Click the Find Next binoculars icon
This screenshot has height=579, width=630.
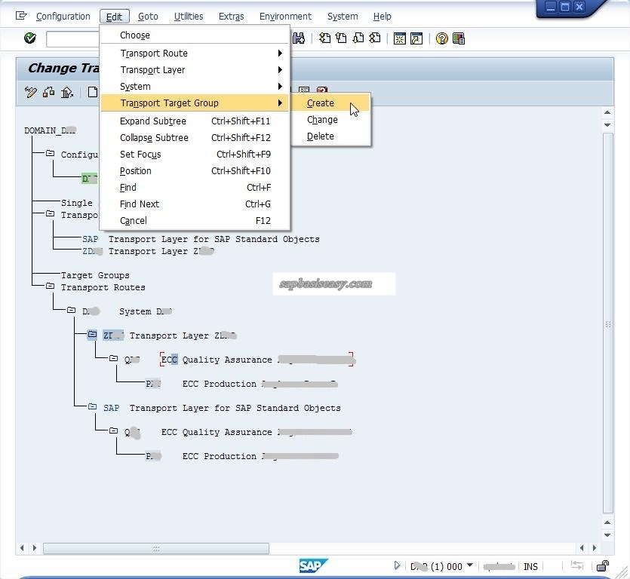tap(299, 38)
